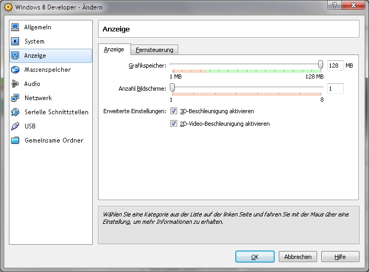Select Massenspeicher in the category list
The image size is (369, 272).
click(x=51, y=70)
